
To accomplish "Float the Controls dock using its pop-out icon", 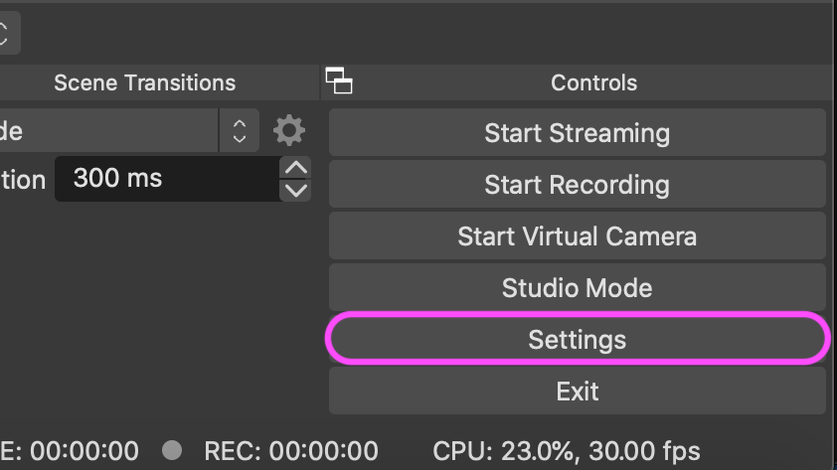I will (339, 81).
